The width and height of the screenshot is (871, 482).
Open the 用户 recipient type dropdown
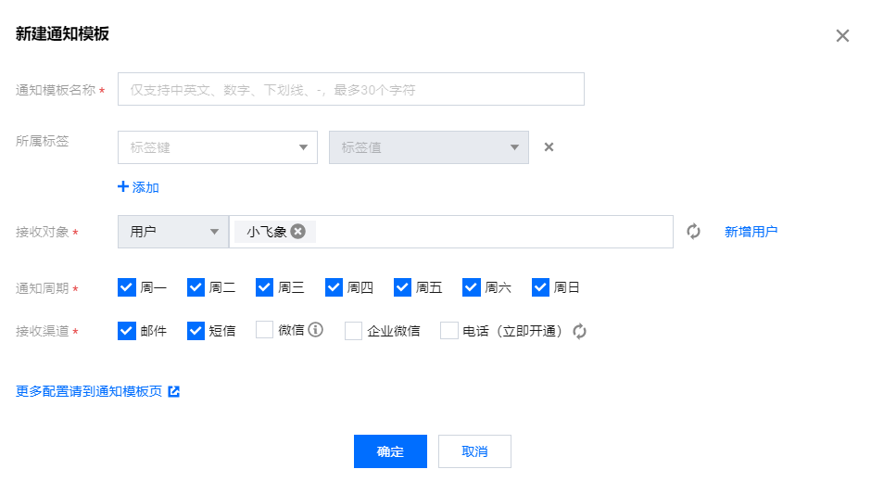(173, 232)
